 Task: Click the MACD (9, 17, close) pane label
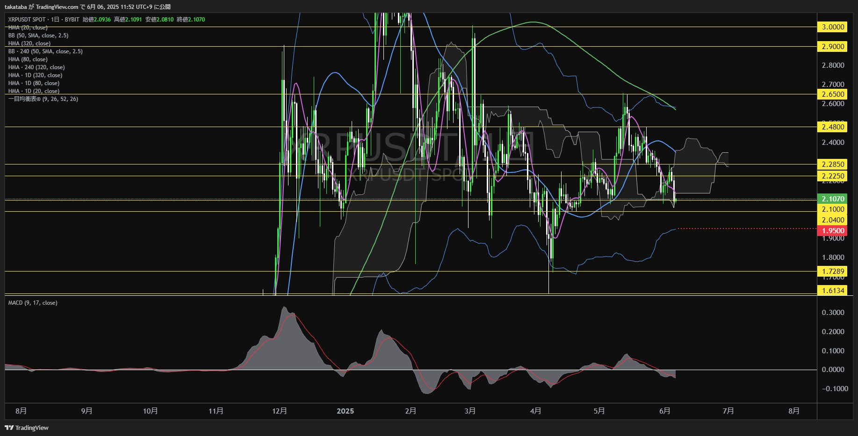(33, 303)
